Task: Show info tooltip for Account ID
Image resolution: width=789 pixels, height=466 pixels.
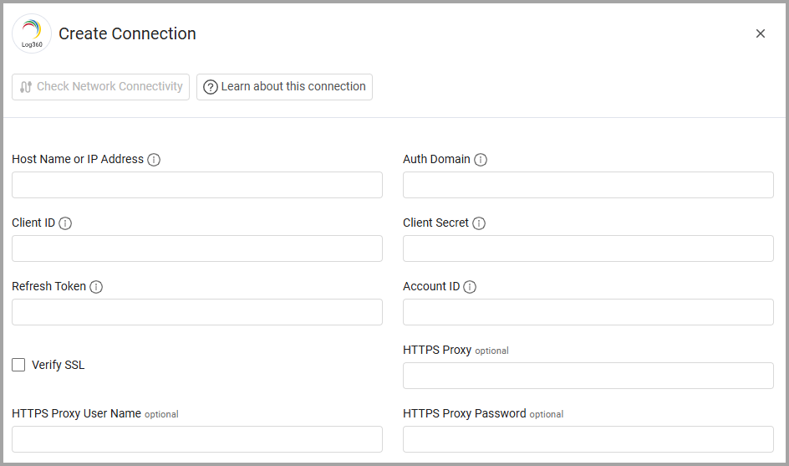Action: tap(470, 287)
